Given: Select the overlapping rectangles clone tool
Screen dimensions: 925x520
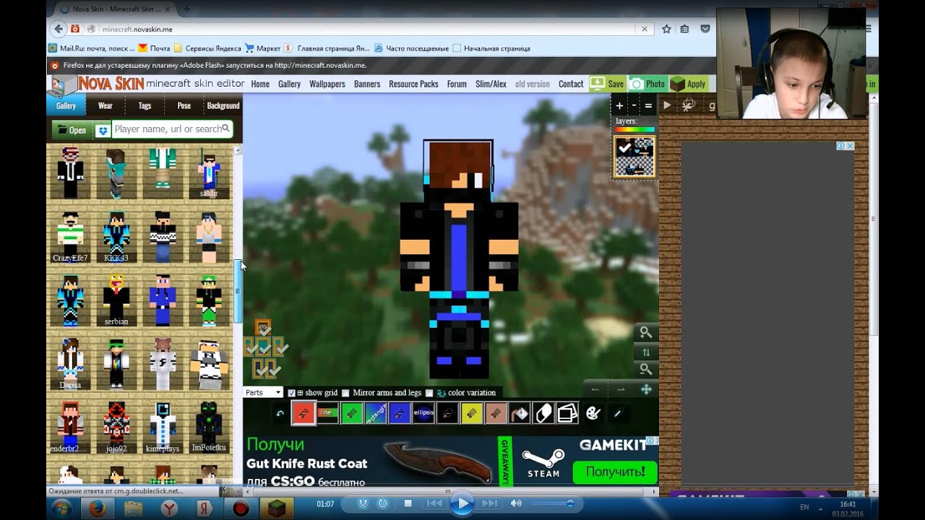Looking at the screenshot, I should click(567, 413).
